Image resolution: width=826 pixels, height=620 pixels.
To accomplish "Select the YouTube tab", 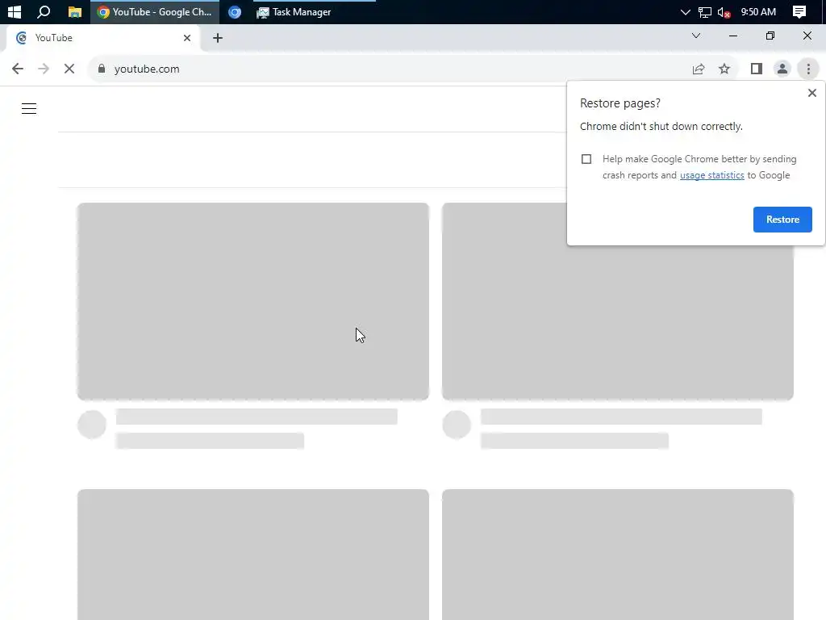I will [102, 38].
